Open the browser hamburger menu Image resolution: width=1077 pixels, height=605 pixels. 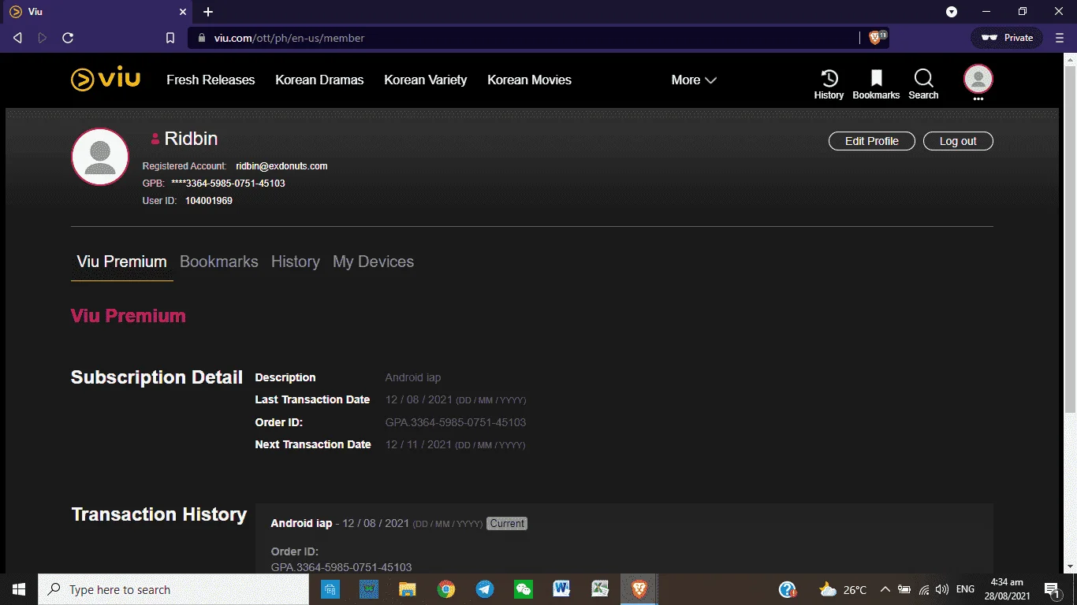(1059, 38)
